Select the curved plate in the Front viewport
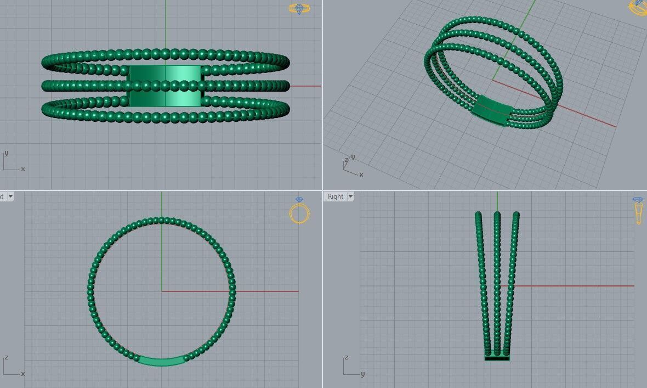 pos(161,361)
